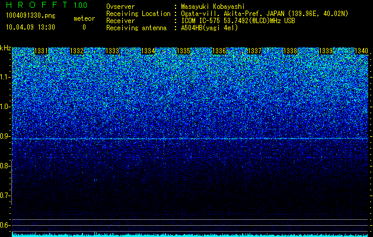373x237 pixels.
Task: Click the 1334 time marker
Action: tap(148, 51)
